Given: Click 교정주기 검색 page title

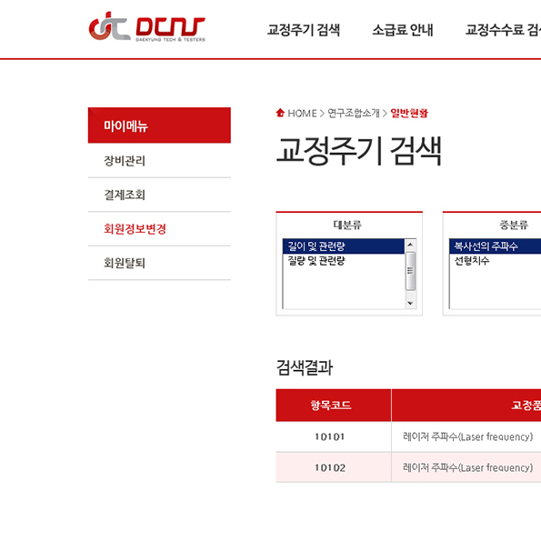Looking at the screenshot, I should 359,151.
